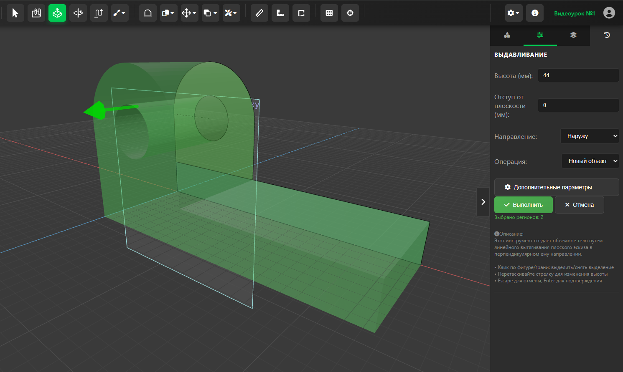Click the Видеоурок №1 project title

[x=575, y=13]
